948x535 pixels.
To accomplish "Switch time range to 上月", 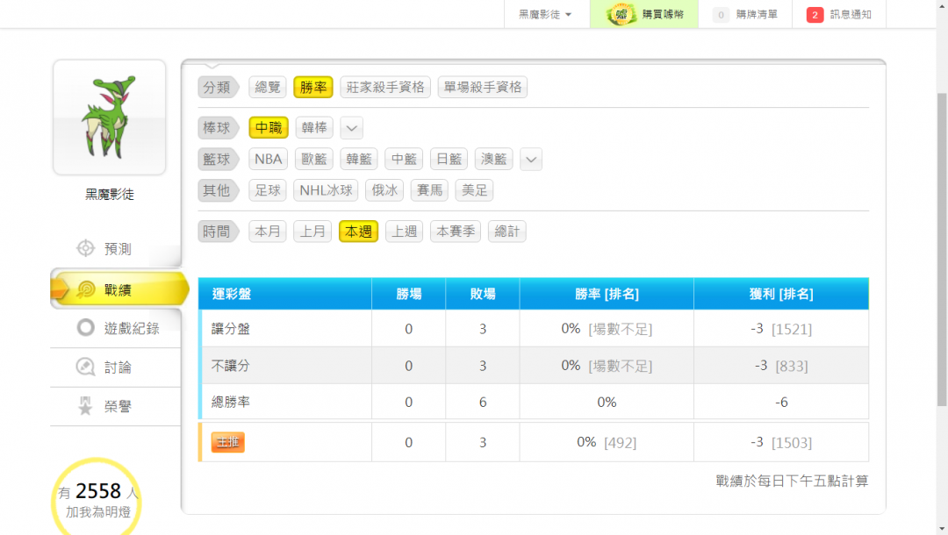I will click(312, 232).
